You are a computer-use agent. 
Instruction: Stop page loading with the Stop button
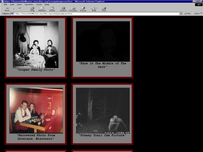(32, 9)
